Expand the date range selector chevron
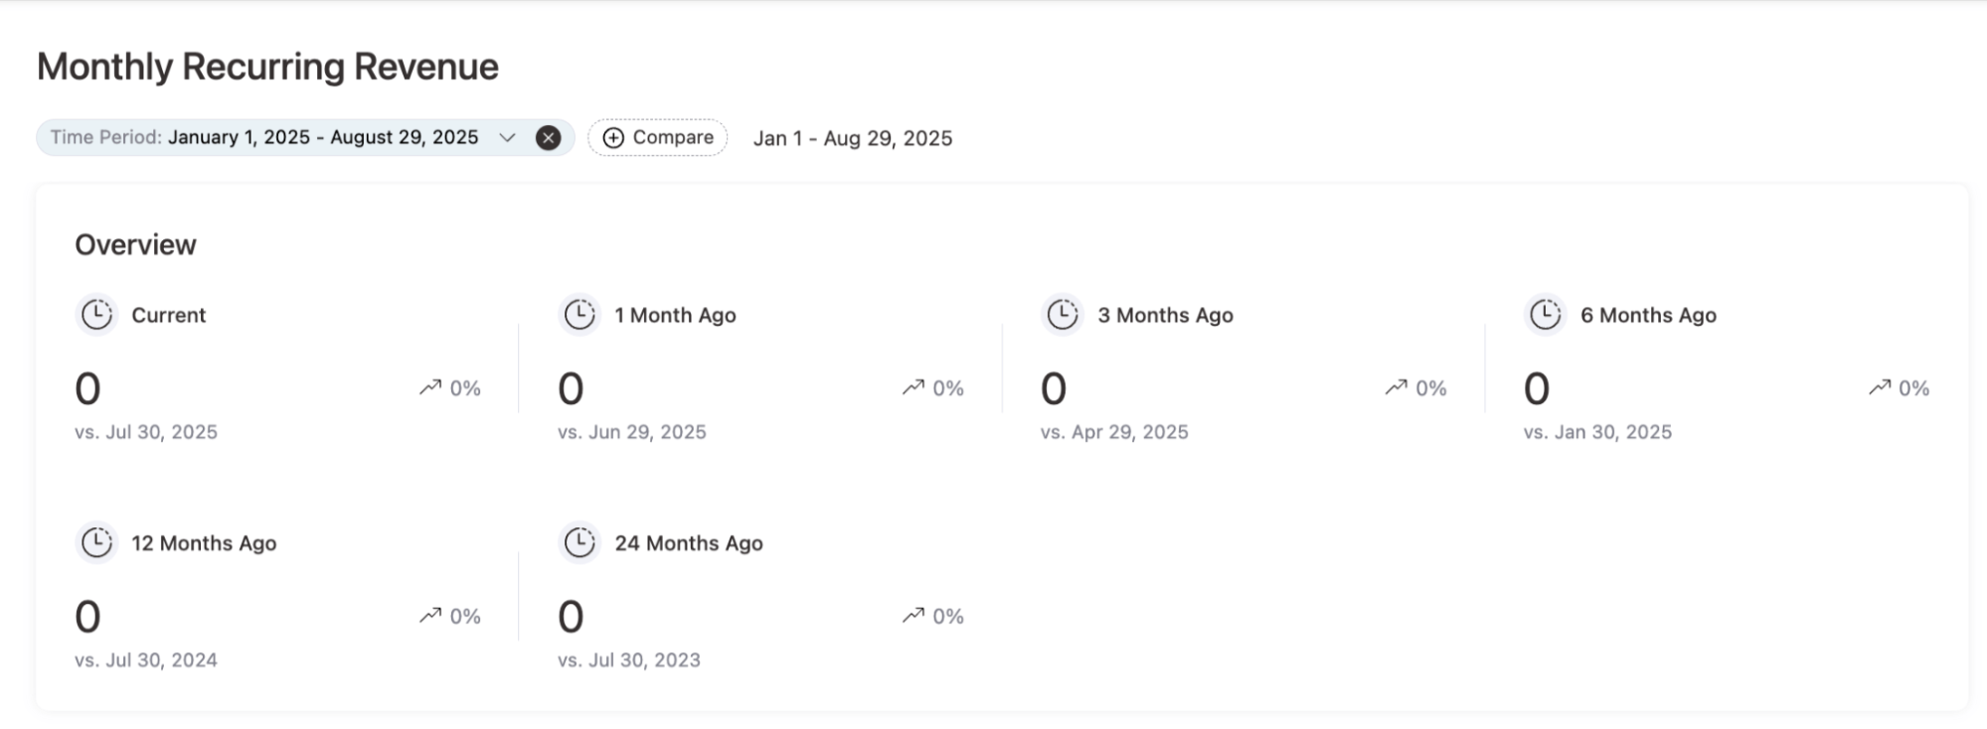 (507, 137)
